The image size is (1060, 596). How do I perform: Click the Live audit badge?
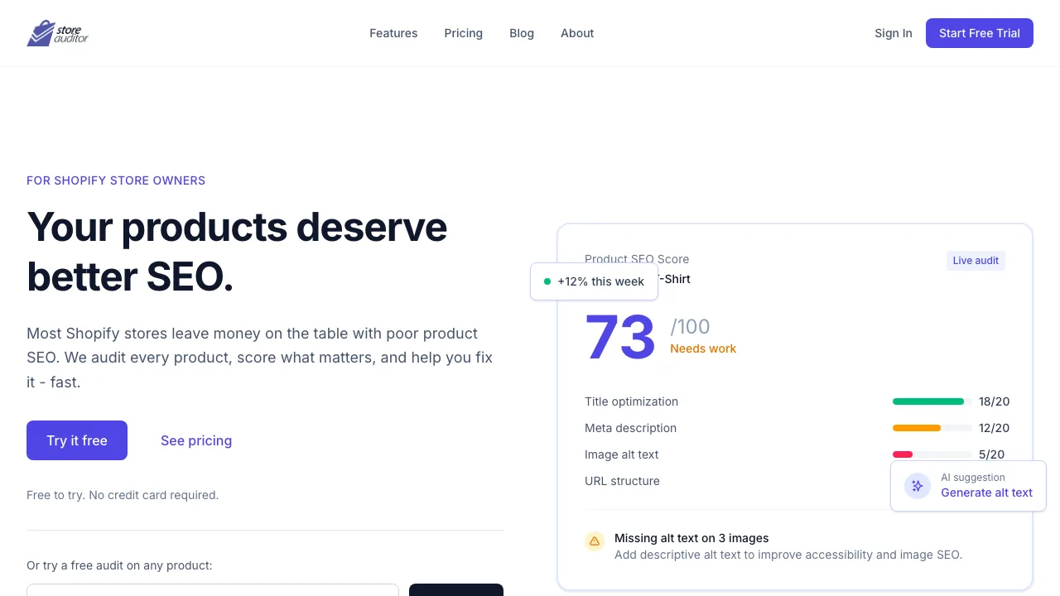(x=976, y=261)
